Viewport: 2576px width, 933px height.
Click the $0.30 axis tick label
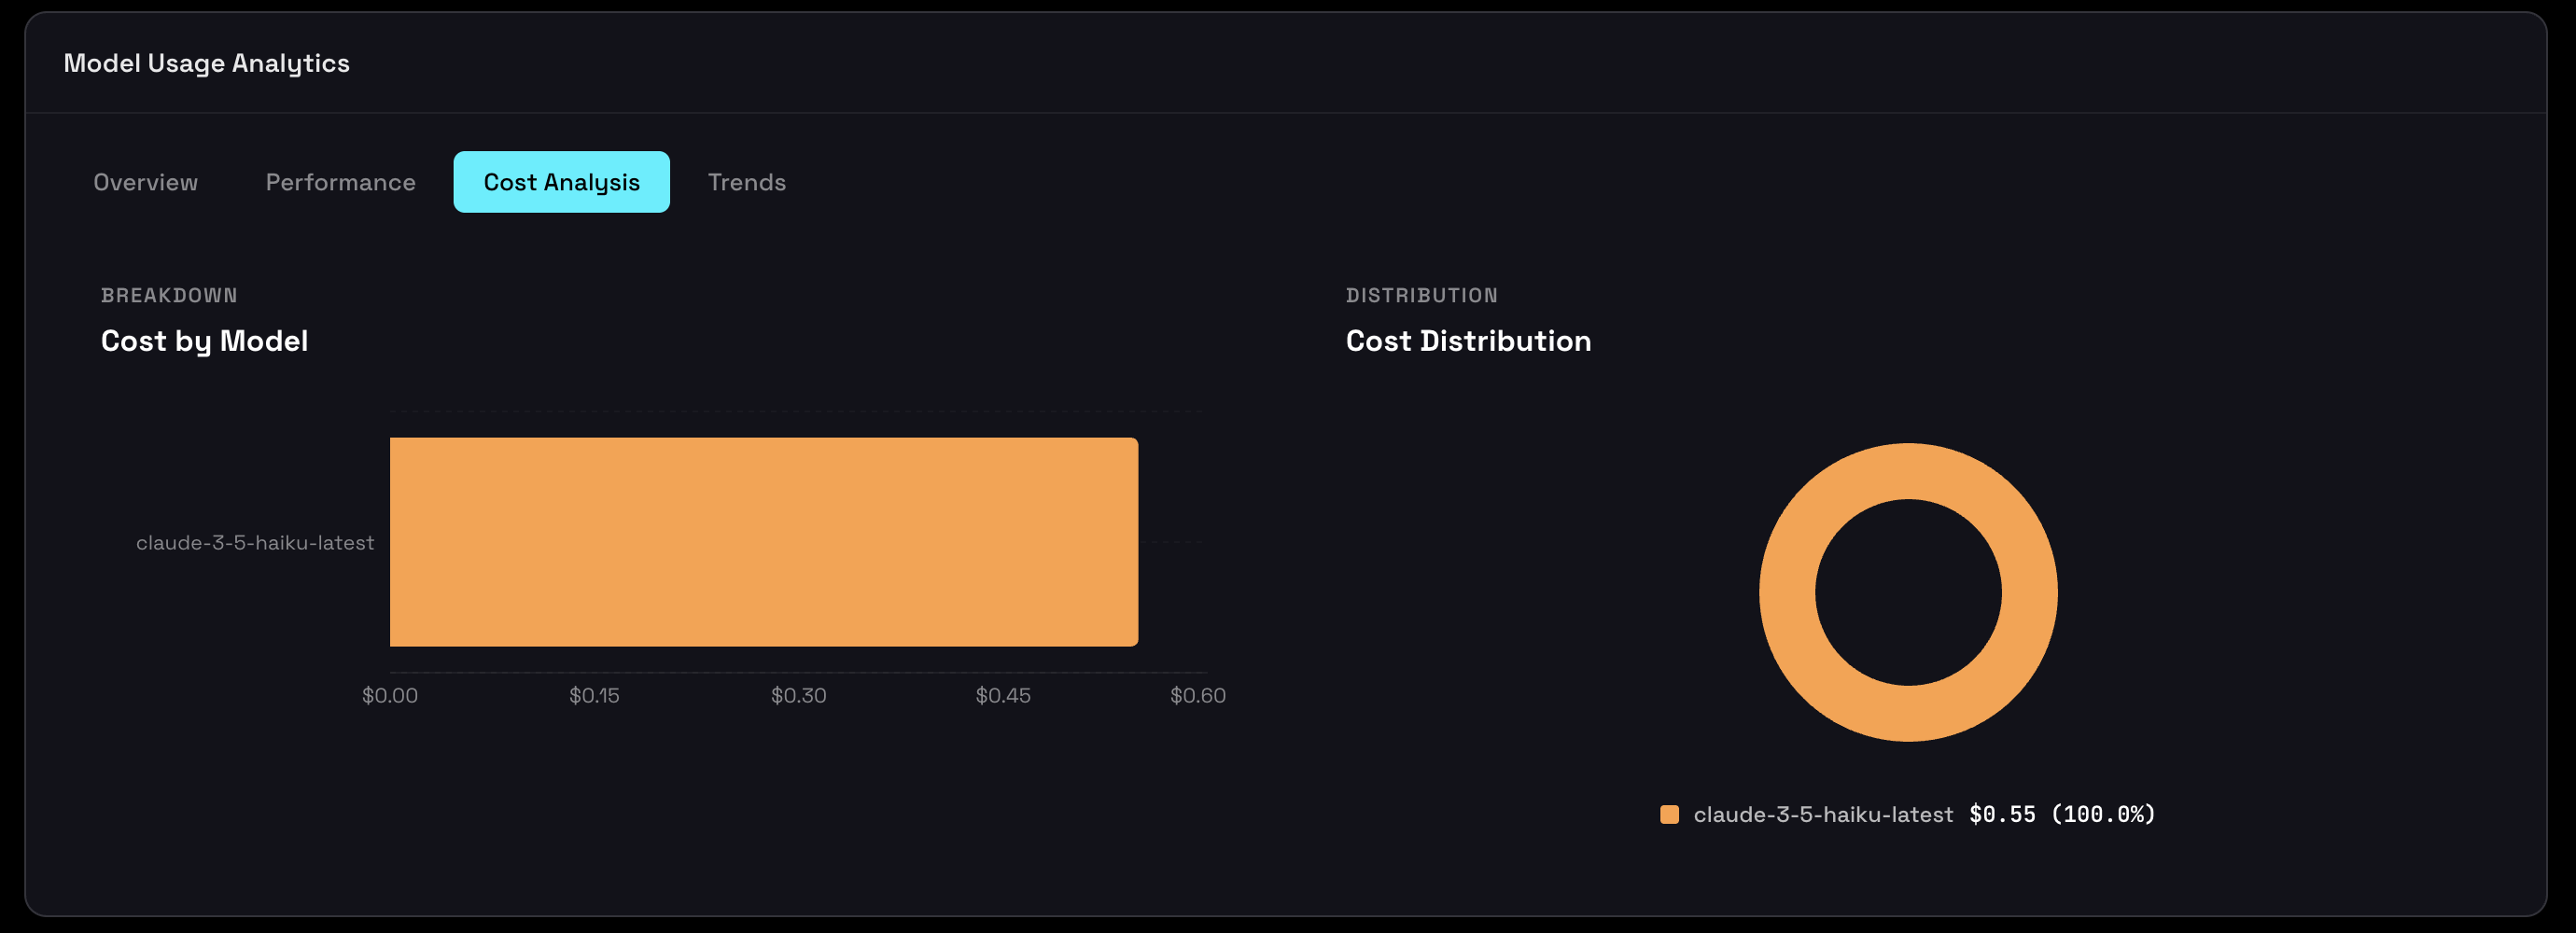[x=800, y=694]
